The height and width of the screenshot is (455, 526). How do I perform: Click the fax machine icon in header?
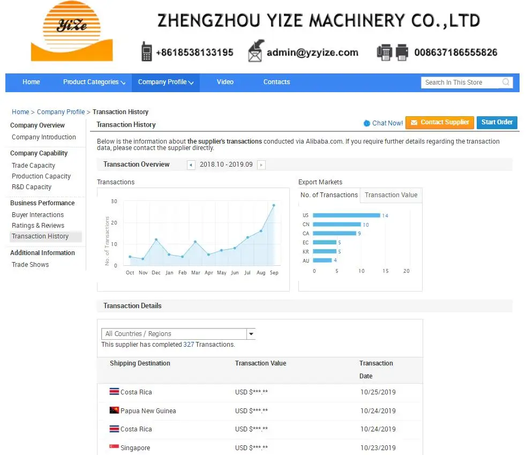pos(393,52)
